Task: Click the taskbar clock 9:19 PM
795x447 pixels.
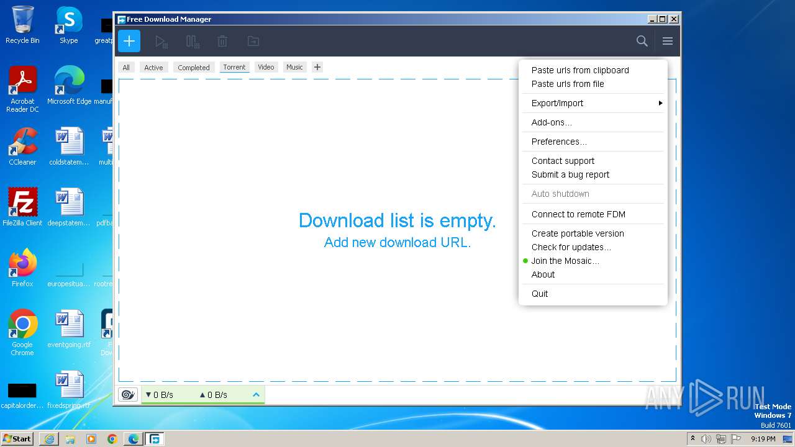Action: [x=763, y=439]
